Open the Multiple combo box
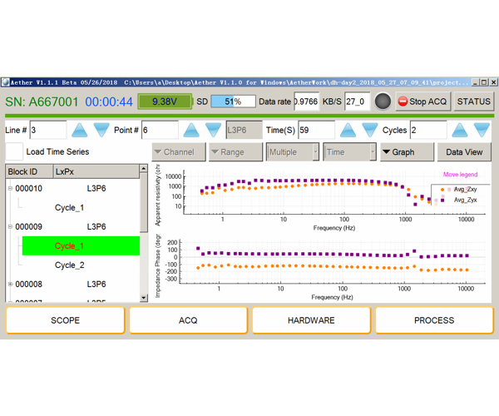The width and height of the screenshot is (499, 416). click(293, 152)
